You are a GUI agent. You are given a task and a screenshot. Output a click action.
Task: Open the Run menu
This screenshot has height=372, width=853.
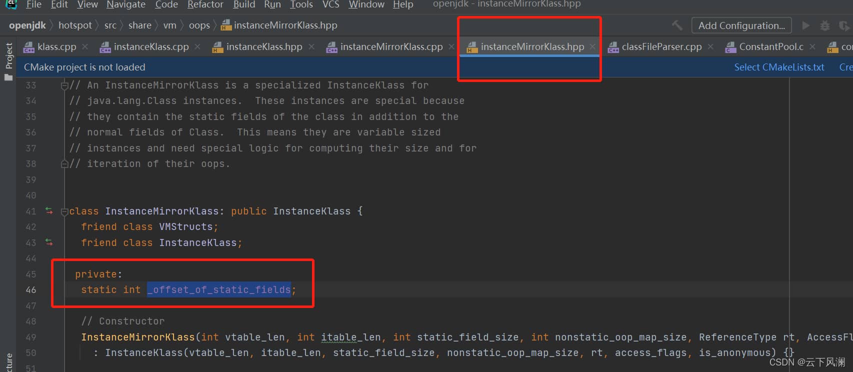click(x=272, y=4)
